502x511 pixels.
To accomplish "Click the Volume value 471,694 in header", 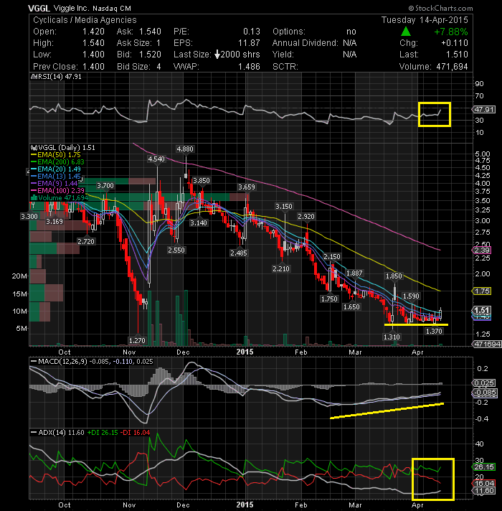I will tap(452, 67).
